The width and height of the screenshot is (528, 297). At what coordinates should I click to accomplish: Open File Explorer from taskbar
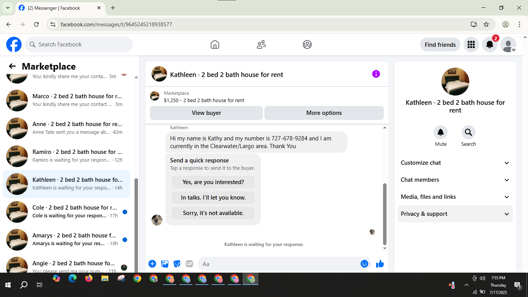pos(105,278)
